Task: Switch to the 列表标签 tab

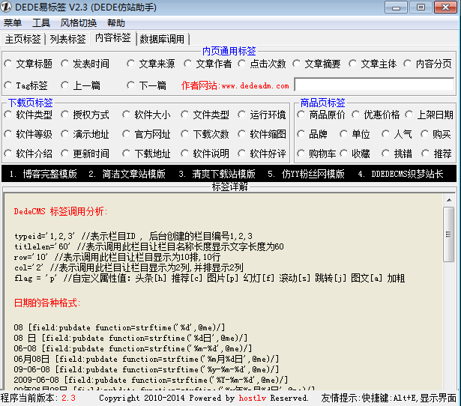Action: pyautogui.click(x=68, y=39)
